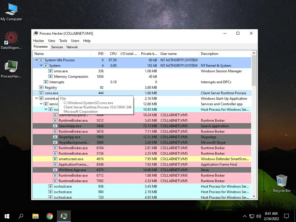Screen dimensions: 296x222
Task: Collapse the System Idle Process tree
Action: 36,60
